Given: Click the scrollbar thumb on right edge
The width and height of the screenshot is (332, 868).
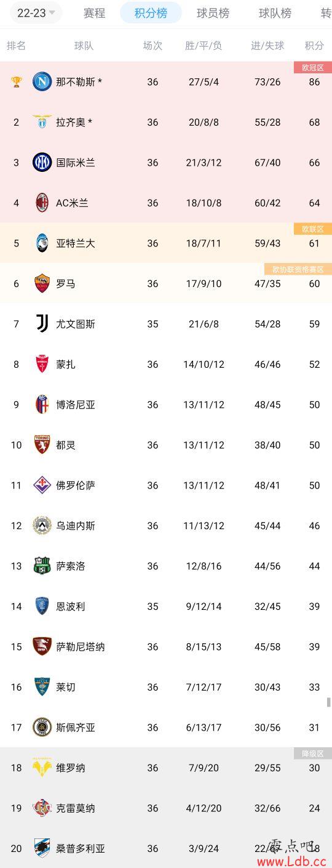Looking at the screenshot, I should point(329,702).
